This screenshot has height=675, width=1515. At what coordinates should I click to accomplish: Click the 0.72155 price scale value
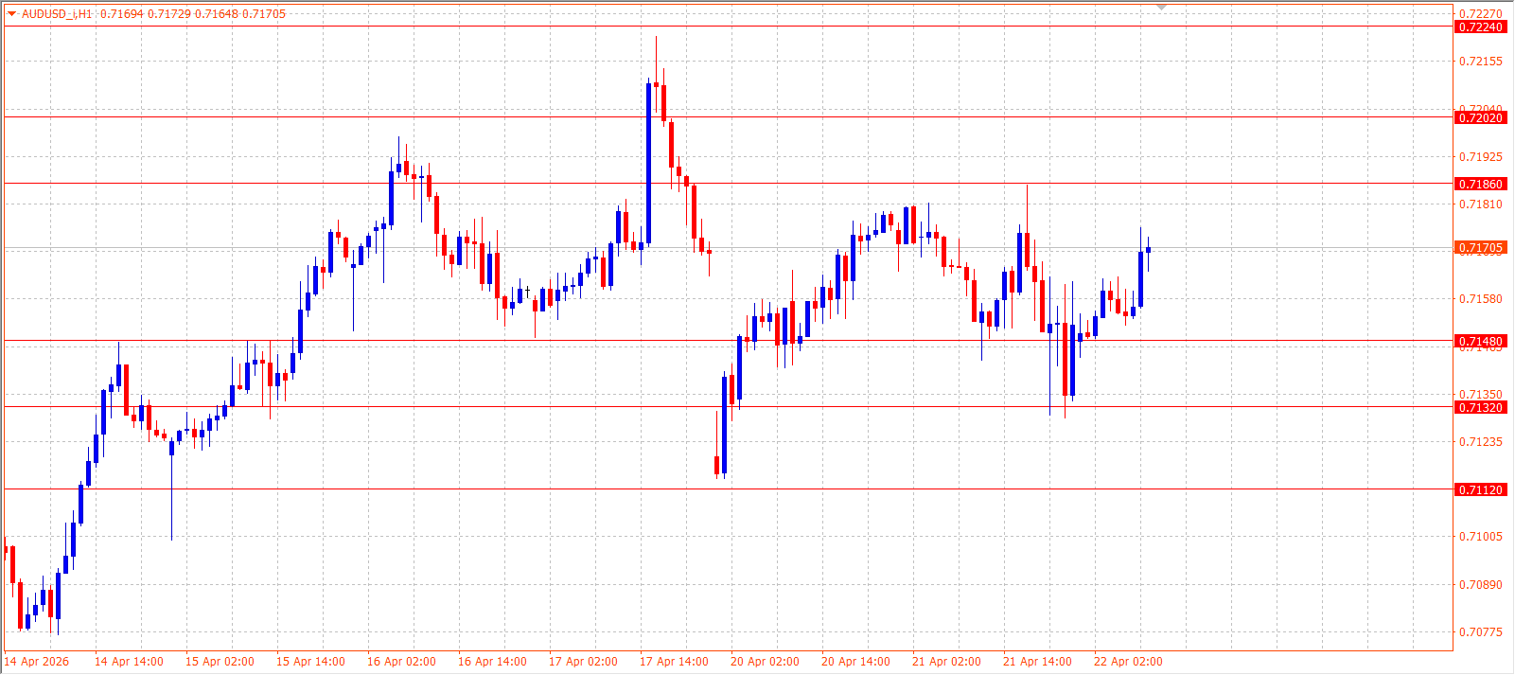click(x=1481, y=62)
